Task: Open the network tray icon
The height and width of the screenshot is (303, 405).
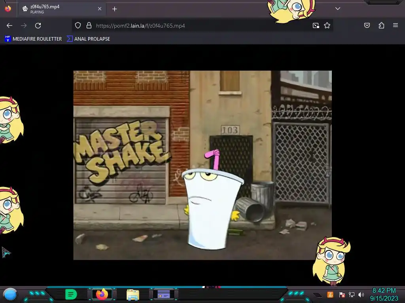Action: coord(352,294)
